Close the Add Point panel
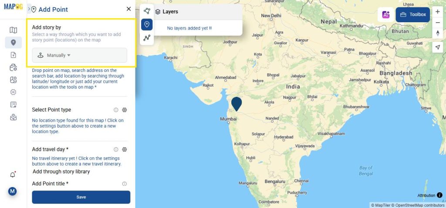Screen dimensions: 446x208 coord(128,9)
